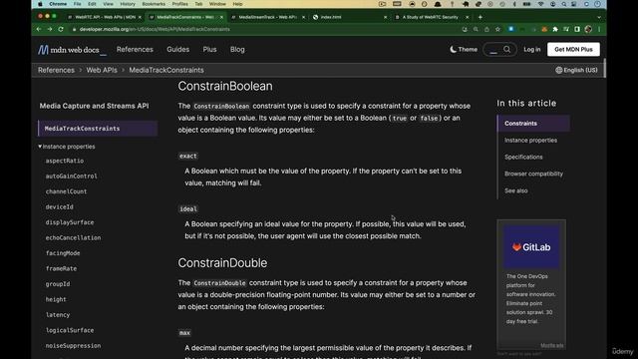This screenshot has width=638, height=359.
Task: Select MediaTrackConstraints in the sidebar
Action: [x=98, y=129]
